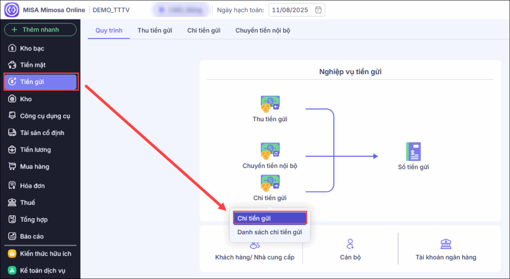The image size is (510, 279).
Task: Open the Mua hàng label
Action: (x=34, y=167)
